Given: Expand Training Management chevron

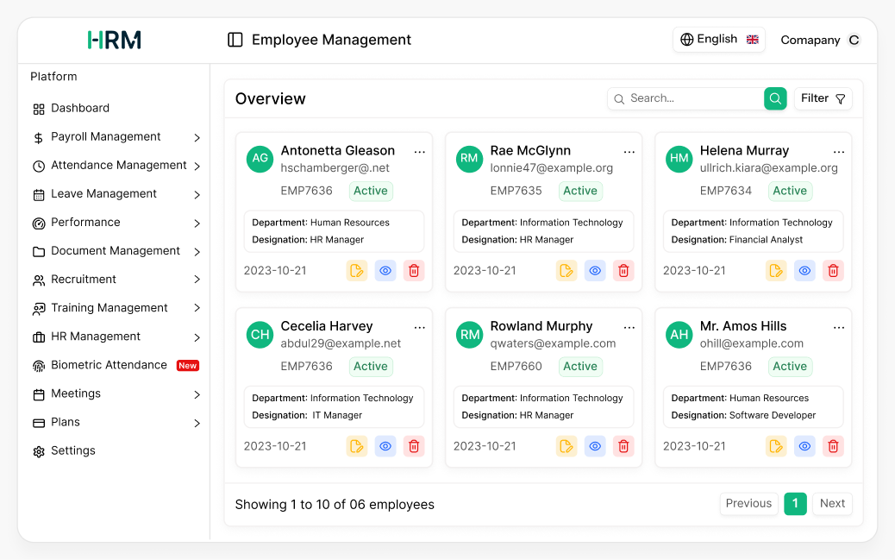Looking at the screenshot, I should [197, 307].
